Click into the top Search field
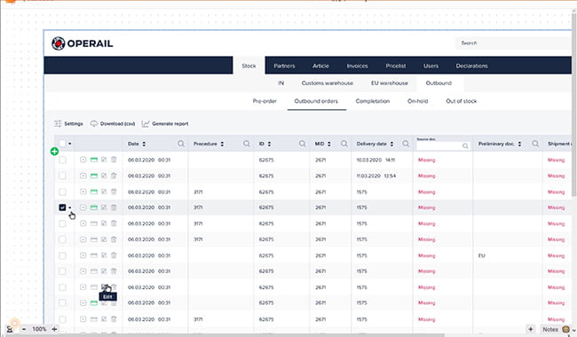 (513, 43)
